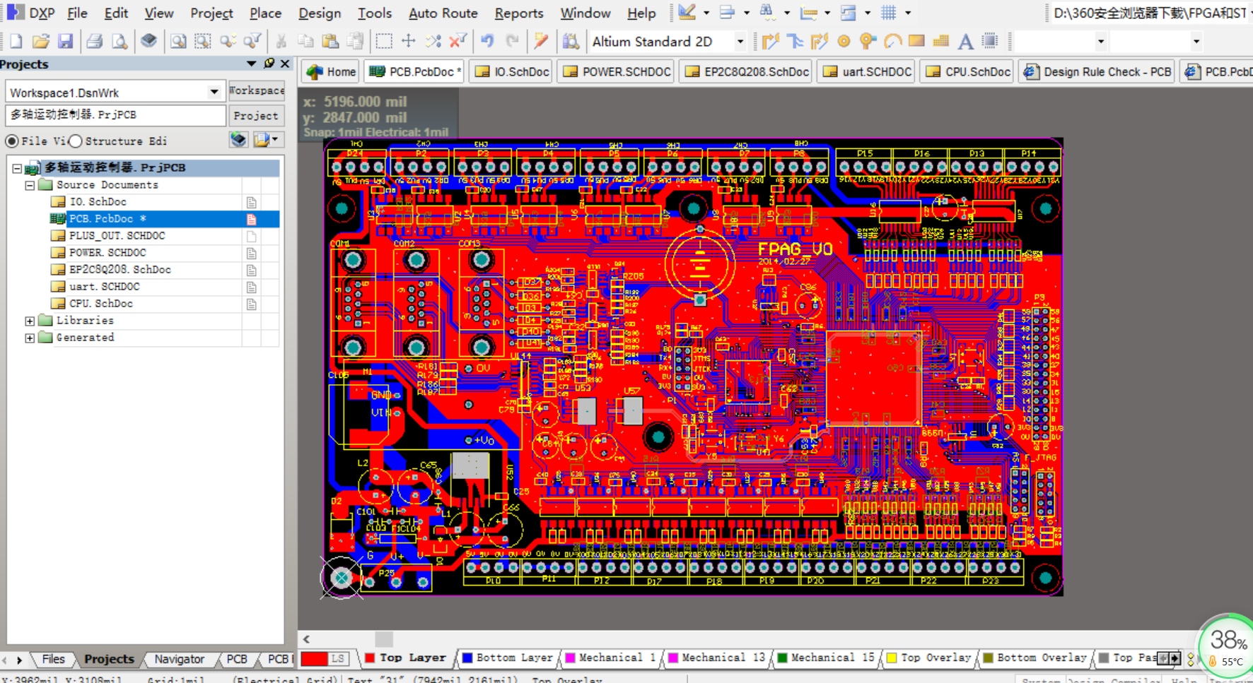Click the current layer red color swatch
The image size is (1253, 683).
coord(314,658)
